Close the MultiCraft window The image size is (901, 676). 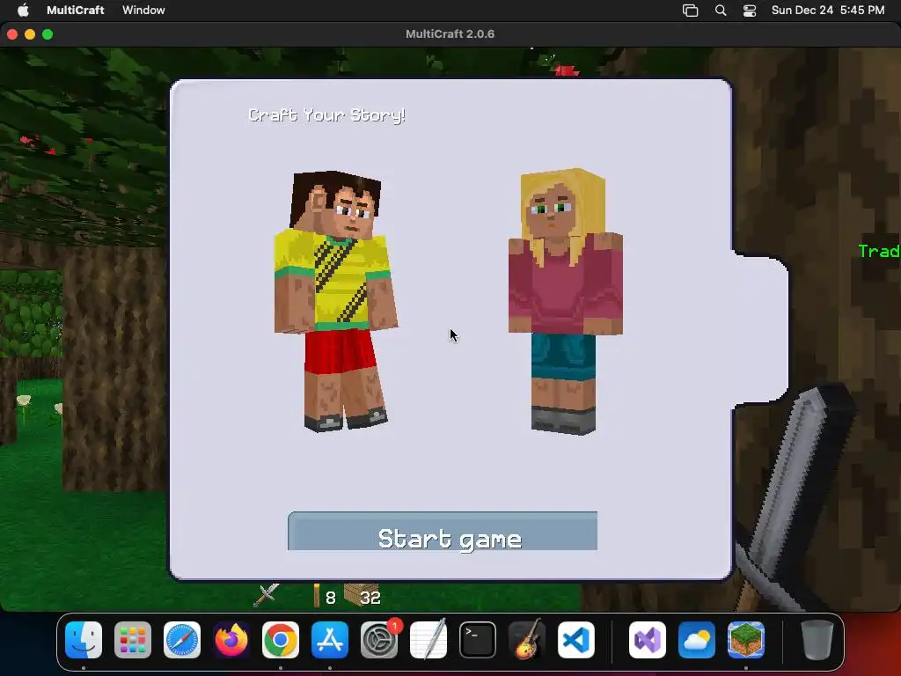point(12,34)
